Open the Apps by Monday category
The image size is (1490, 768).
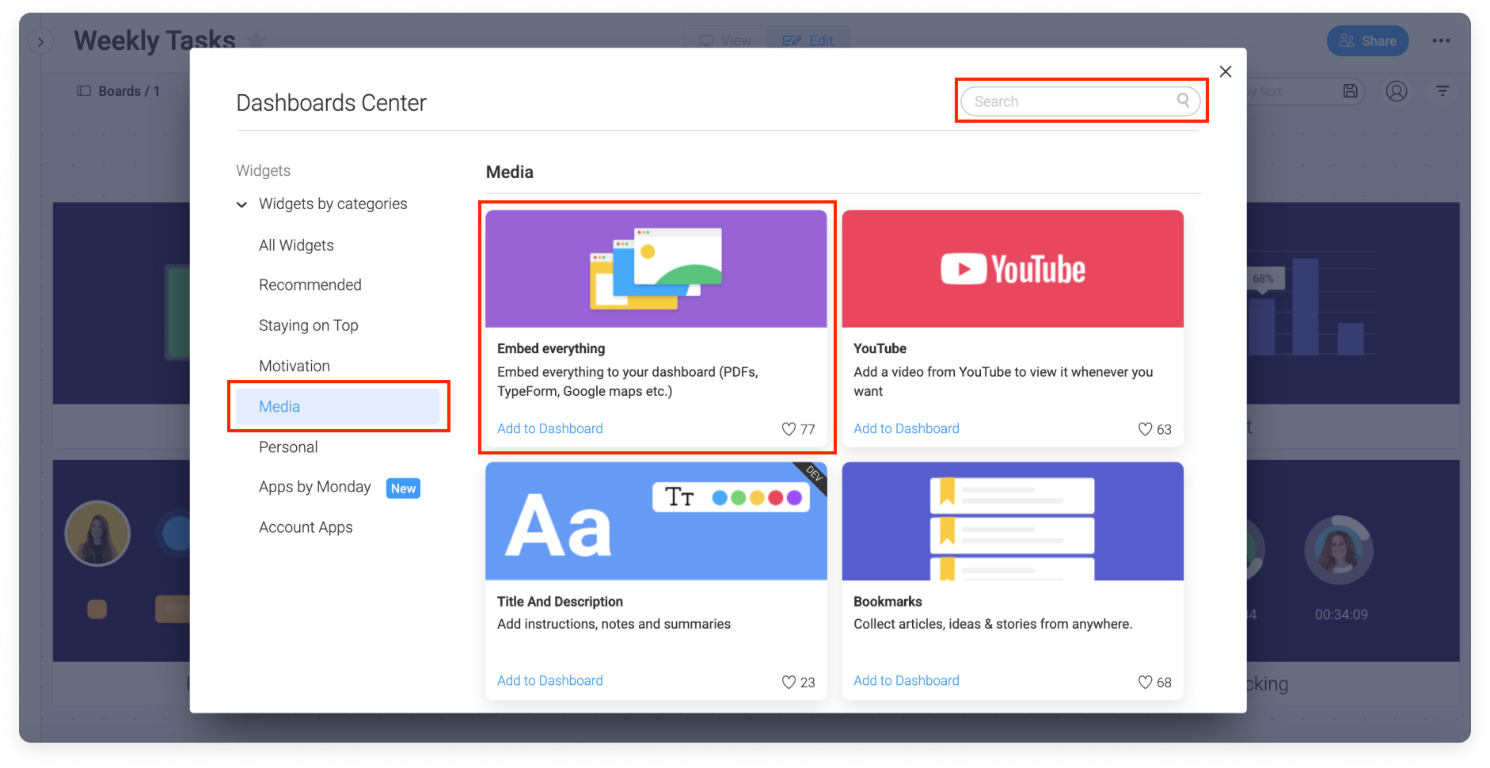click(x=314, y=487)
